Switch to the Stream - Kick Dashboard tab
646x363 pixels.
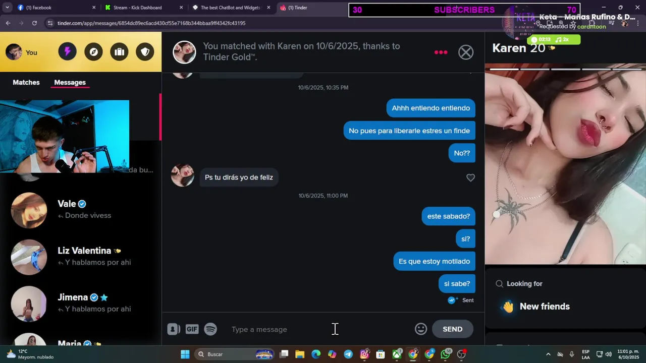click(x=143, y=8)
